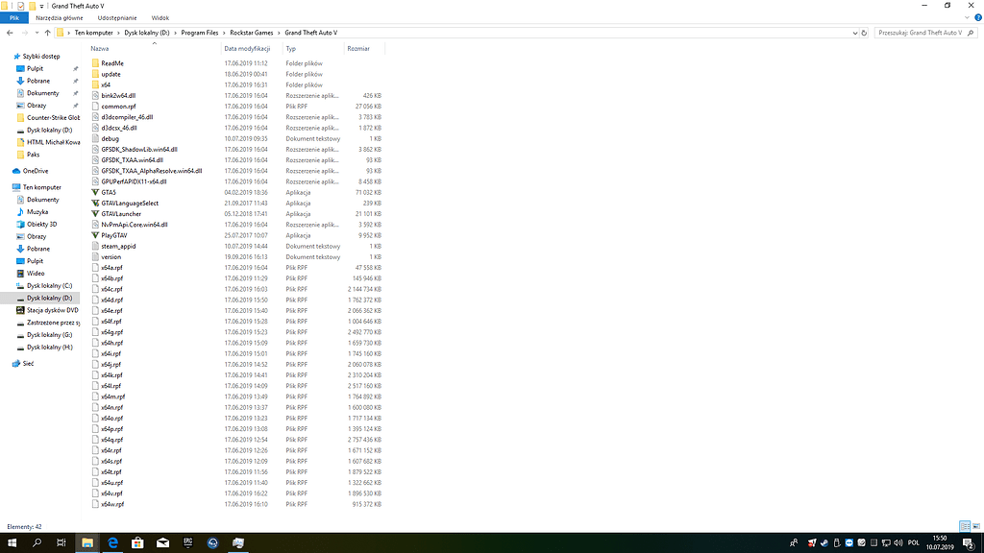984x553 pixels.
Task: Expand the address bar history dropdown
Action: 854,33
